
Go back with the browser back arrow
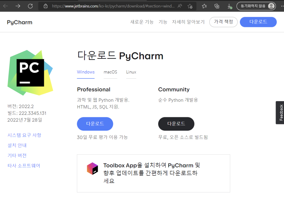[5, 6]
